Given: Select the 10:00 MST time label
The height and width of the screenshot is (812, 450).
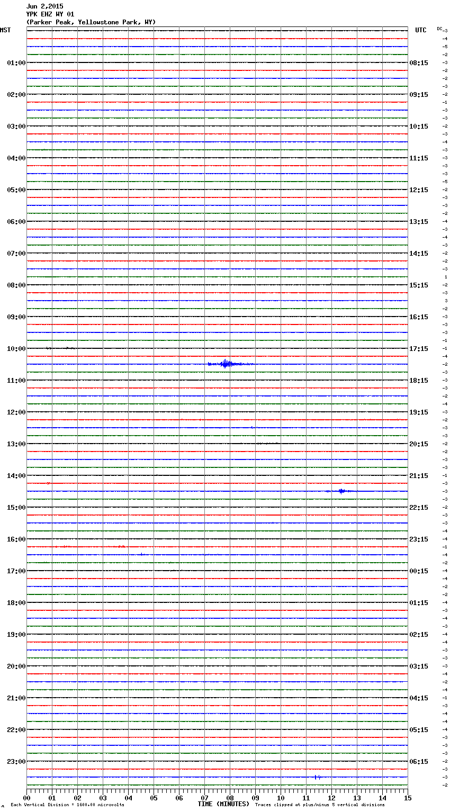Looking at the screenshot, I should coord(16,349).
